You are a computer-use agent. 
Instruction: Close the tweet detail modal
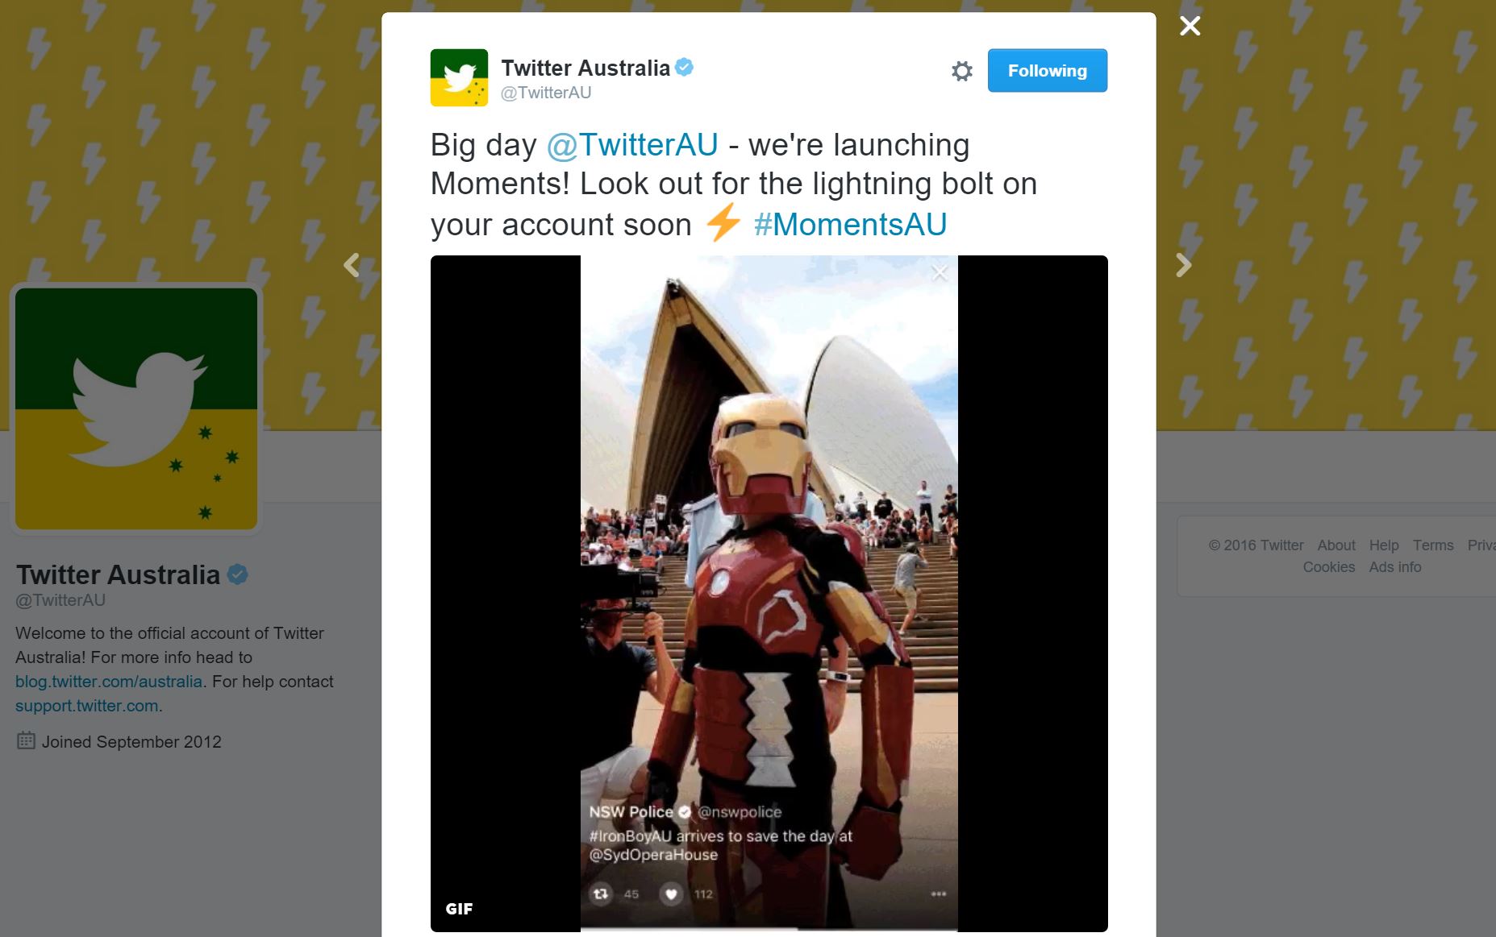tap(1190, 25)
